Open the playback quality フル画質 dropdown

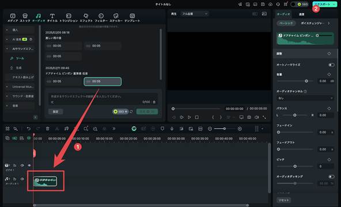tap(194, 14)
